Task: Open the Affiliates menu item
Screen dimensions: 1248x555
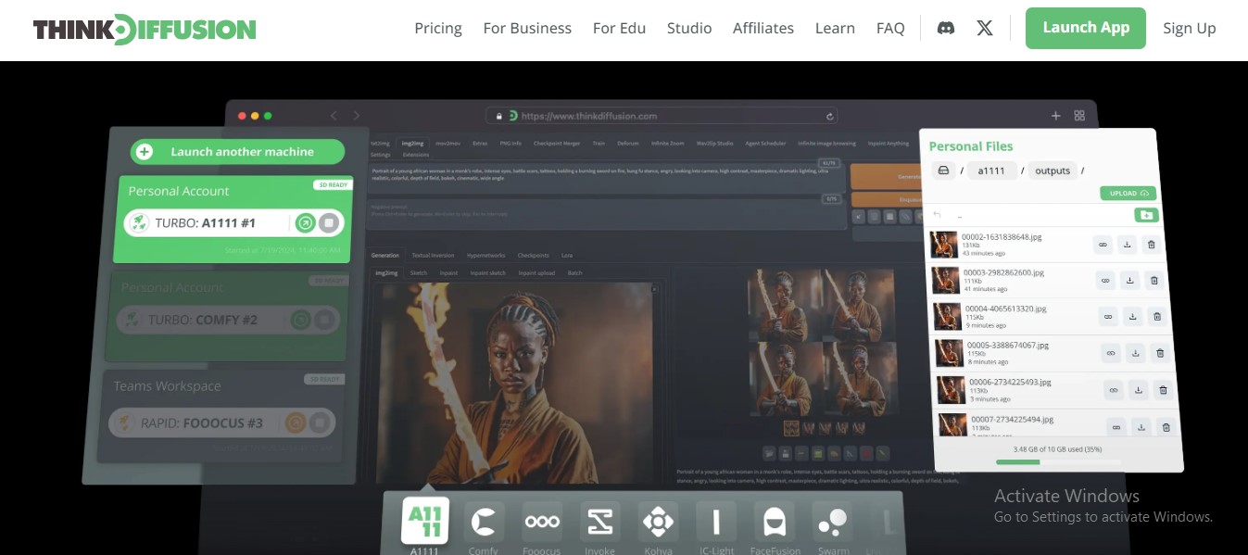Action: [x=763, y=28]
